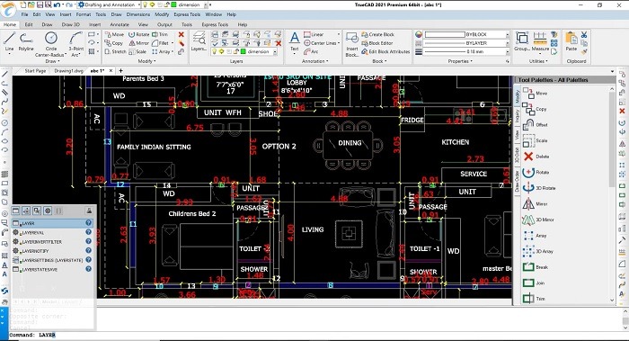Viewport: 629px width, 341px height.
Task: Toggle layer freeze sun icon in Layers dropdown
Action: click(221, 52)
